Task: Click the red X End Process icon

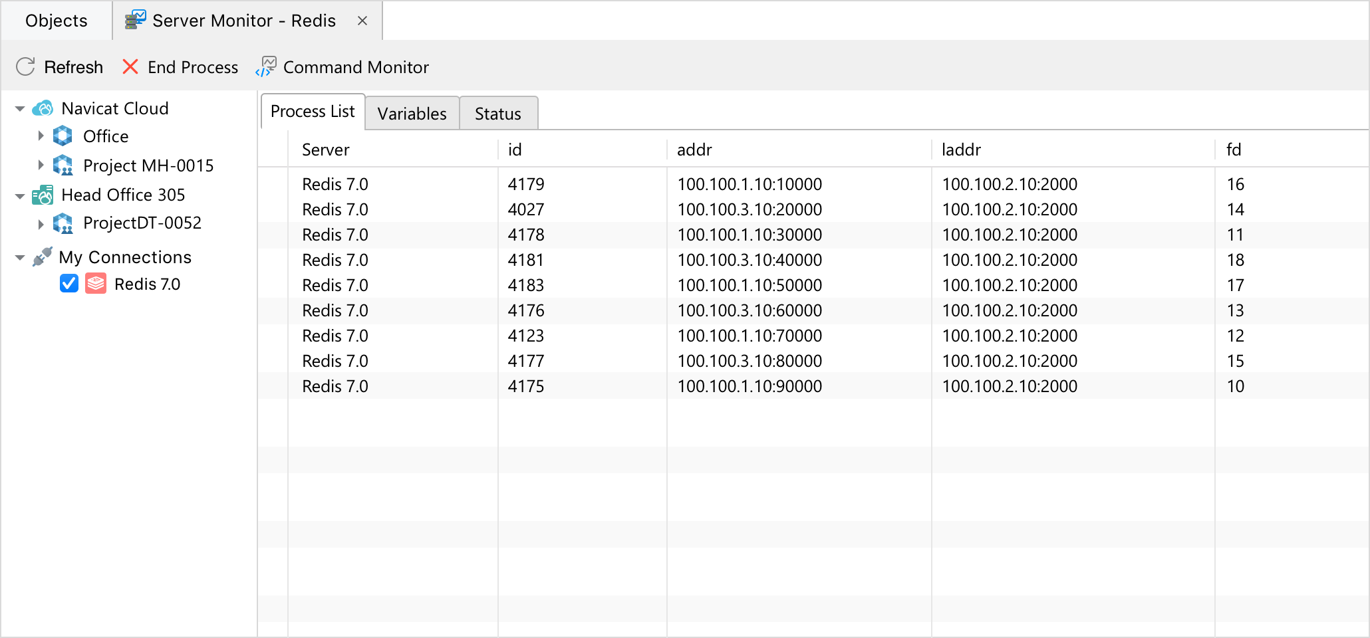Action: (130, 66)
